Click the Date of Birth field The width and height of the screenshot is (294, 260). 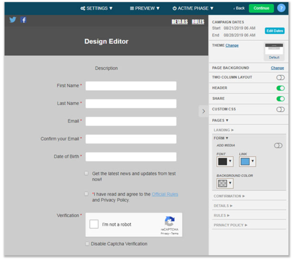131,157
